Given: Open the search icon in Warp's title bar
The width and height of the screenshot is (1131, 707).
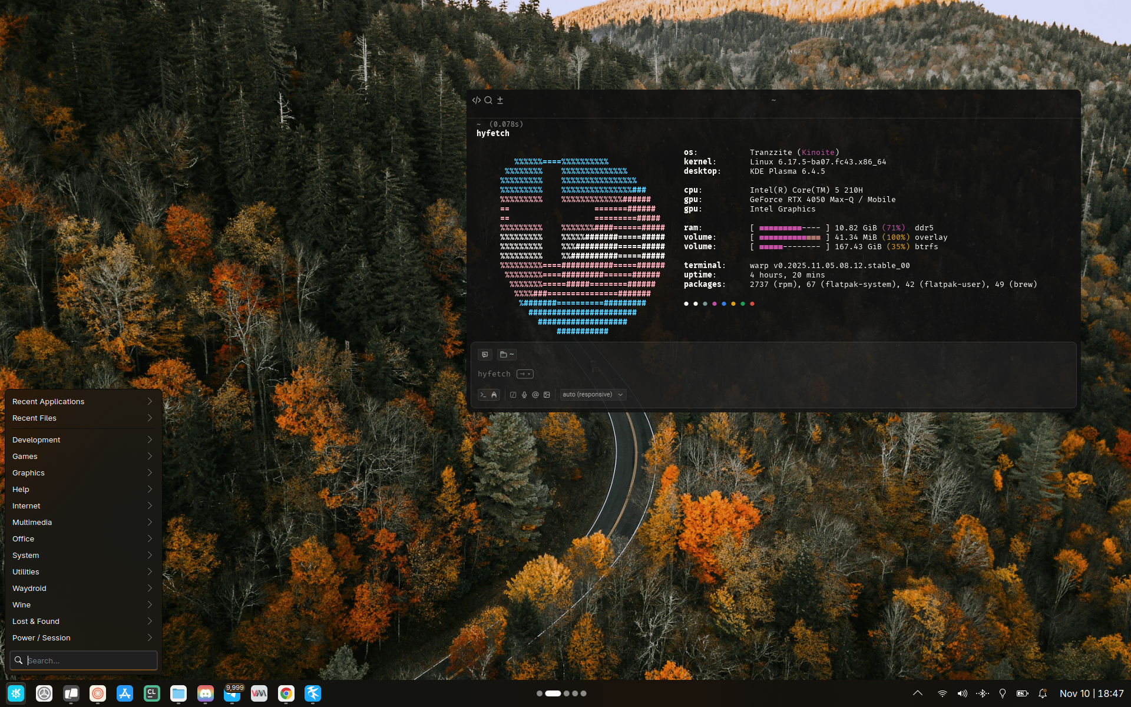Looking at the screenshot, I should 488,100.
